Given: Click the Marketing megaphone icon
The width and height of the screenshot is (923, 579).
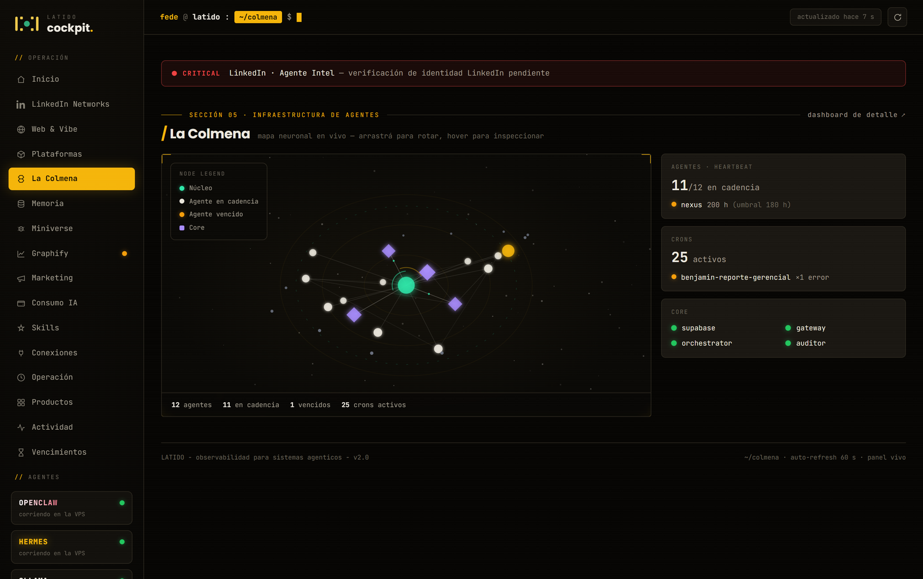Looking at the screenshot, I should pyautogui.click(x=21, y=278).
